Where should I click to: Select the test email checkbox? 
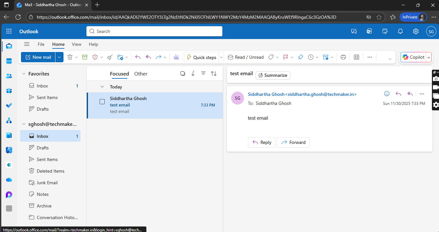click(102, 102)
